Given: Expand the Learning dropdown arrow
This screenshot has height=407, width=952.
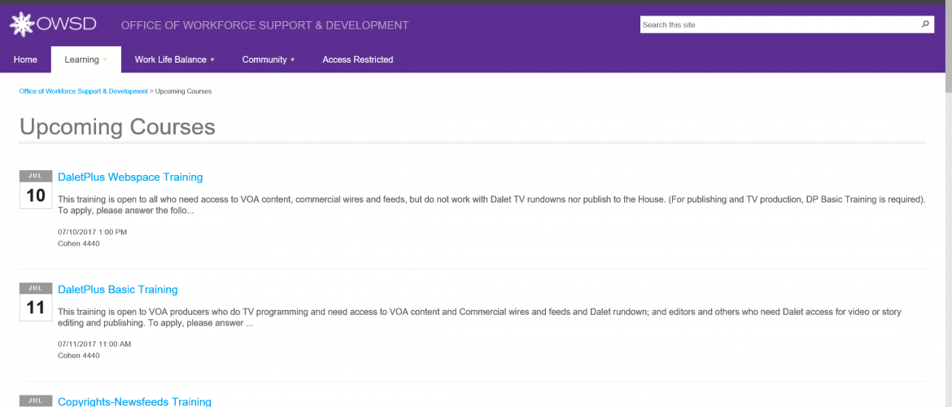Looking at the screenshot, I should (105, 60).
